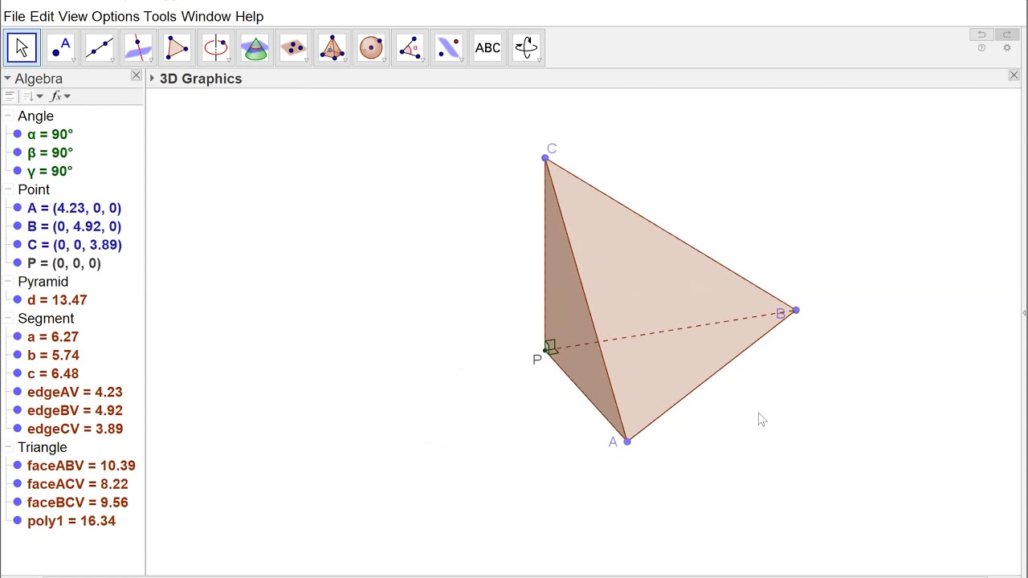Toggle visibility of point C
Viewport: 1028px width, 578px height.
click(x=18, y=245)
